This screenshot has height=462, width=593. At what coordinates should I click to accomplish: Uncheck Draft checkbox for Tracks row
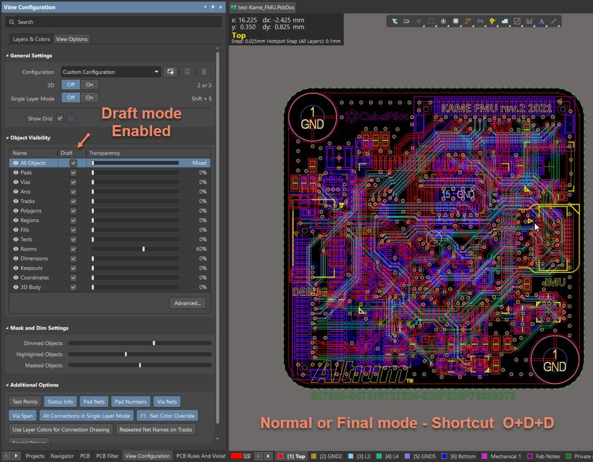tap(73, 201)
